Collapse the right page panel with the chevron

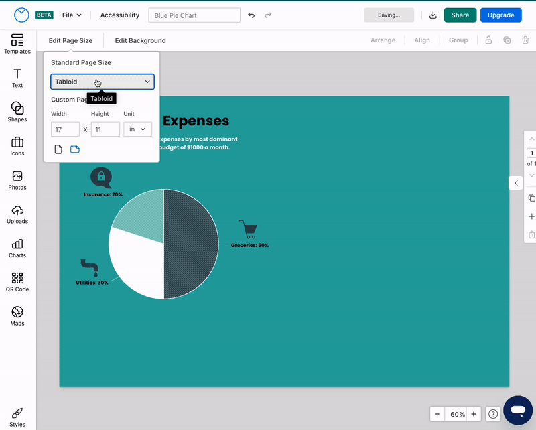tap(515, 182)
